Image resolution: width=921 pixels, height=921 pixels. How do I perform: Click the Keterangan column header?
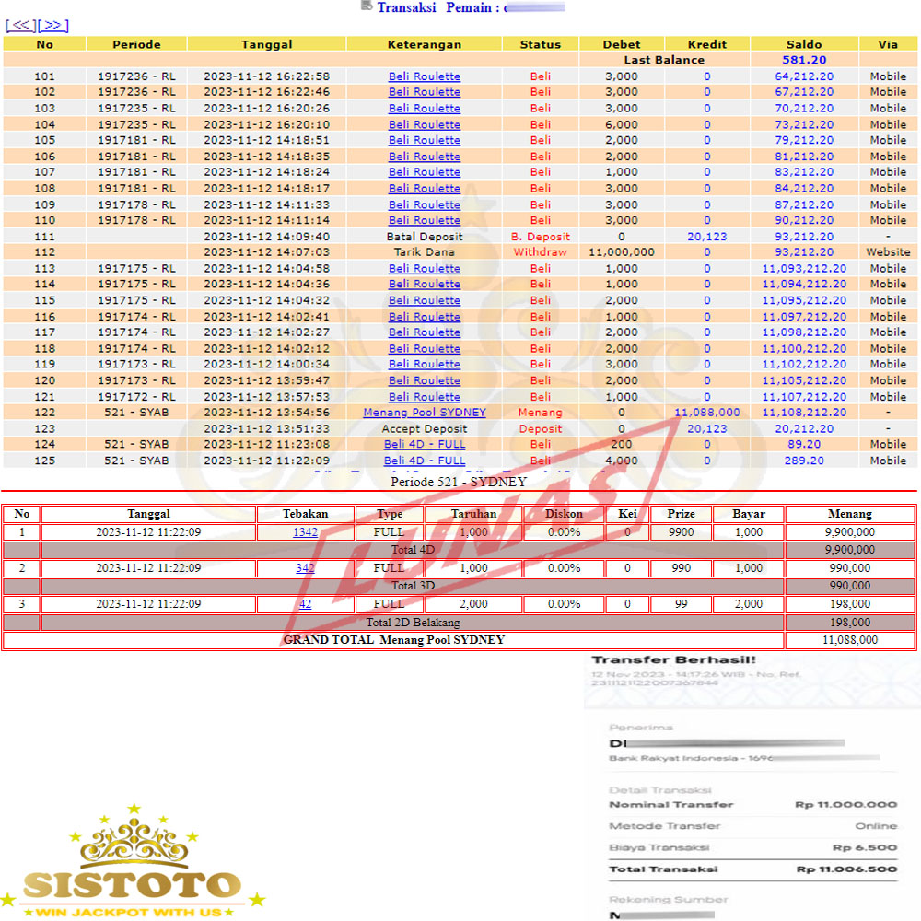click(424, 44)
